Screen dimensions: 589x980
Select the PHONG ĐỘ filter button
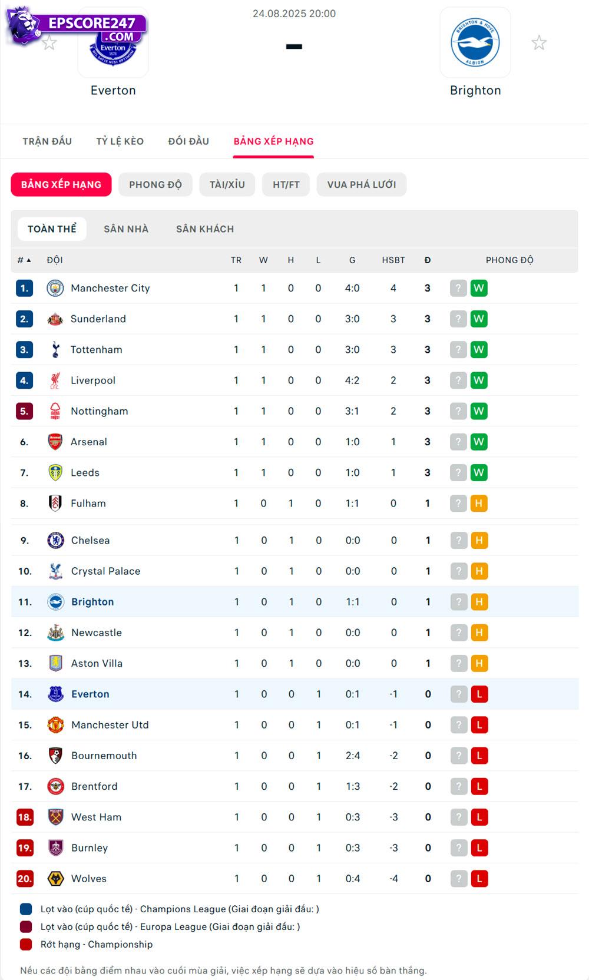click(155, 184)
